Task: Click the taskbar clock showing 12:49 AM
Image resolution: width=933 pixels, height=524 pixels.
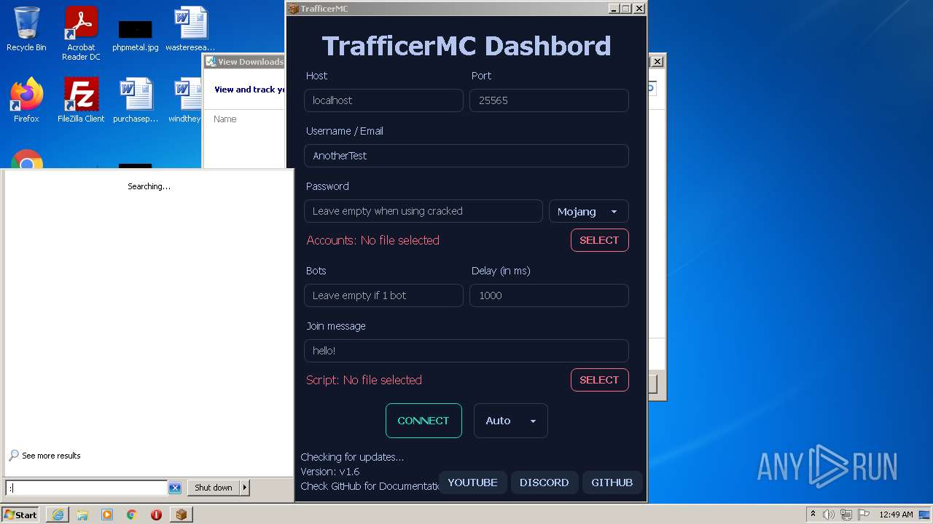Action: (896, 515)
